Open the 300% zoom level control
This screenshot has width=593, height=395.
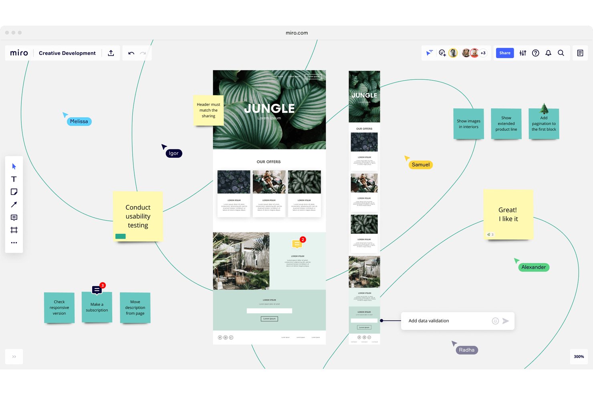pos(579,357)
